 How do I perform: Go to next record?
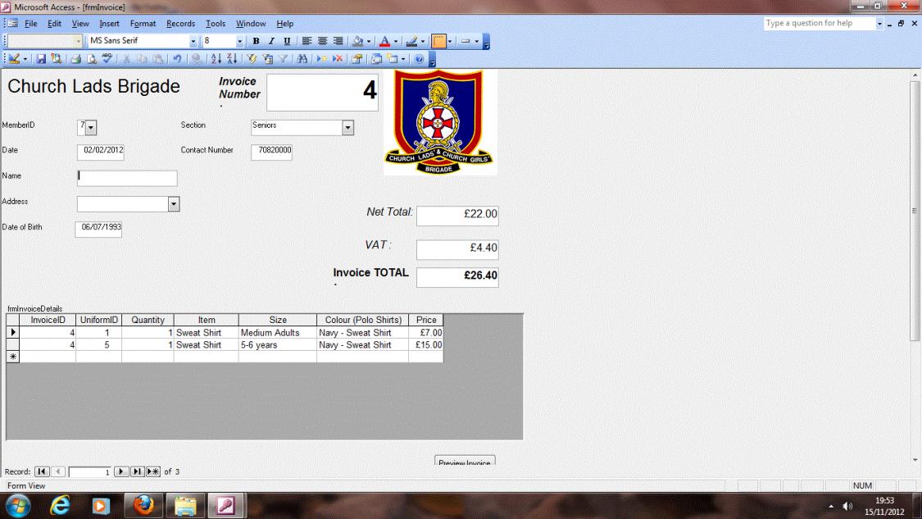(121, 472)
